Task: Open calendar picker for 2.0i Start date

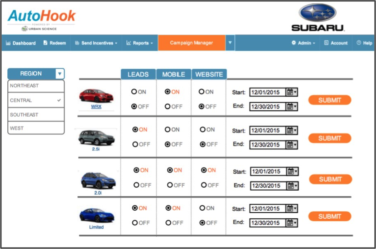Action: [x=292, y=171]
